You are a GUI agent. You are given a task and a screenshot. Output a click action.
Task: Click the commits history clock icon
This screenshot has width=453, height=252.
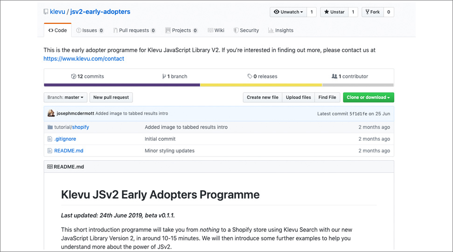point(74,76)
